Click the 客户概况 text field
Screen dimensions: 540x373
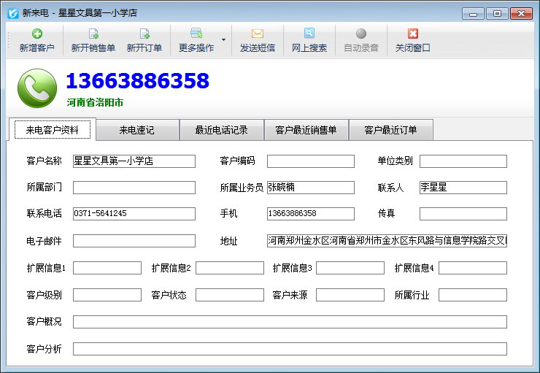pos(289,322)
